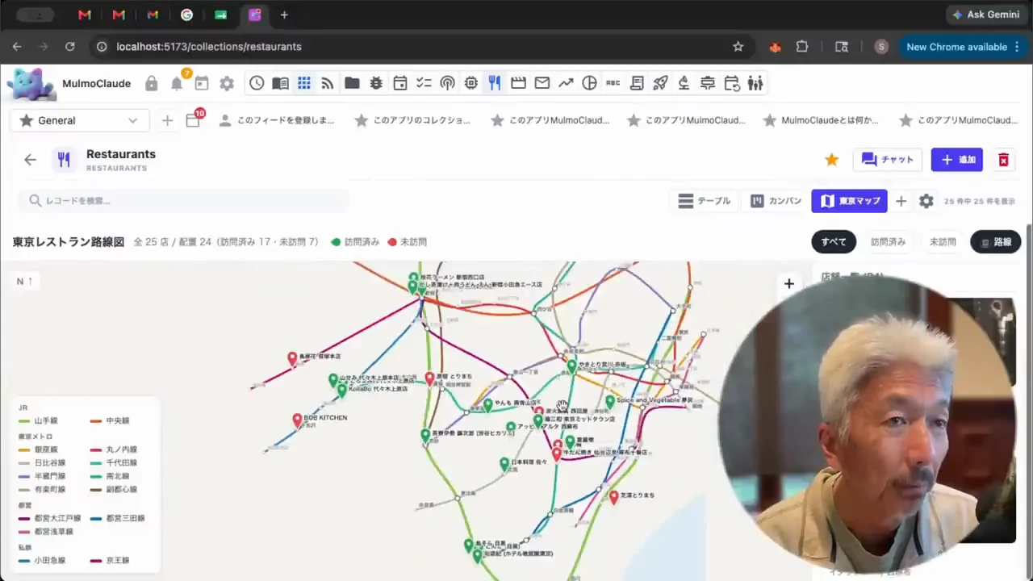Open the pie chart icon
The image size is (1033, 581).
click(590, 83)
